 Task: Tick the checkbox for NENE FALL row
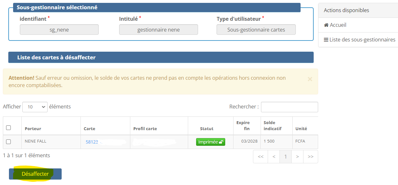pos(9,142)
